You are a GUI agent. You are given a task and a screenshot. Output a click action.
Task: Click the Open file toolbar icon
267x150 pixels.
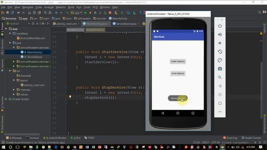tap(3, 13)
